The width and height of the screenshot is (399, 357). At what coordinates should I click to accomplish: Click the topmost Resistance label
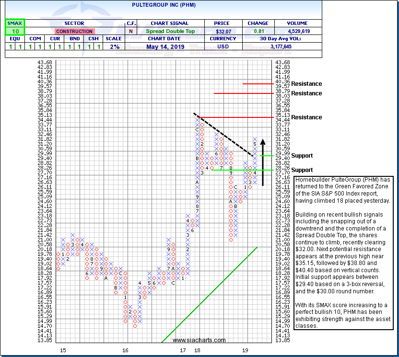[x=306, y=84]
